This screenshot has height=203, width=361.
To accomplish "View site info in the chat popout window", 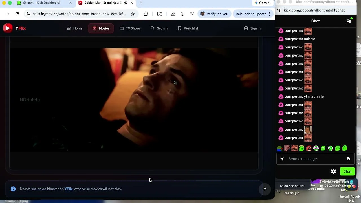I will (279, 10).
